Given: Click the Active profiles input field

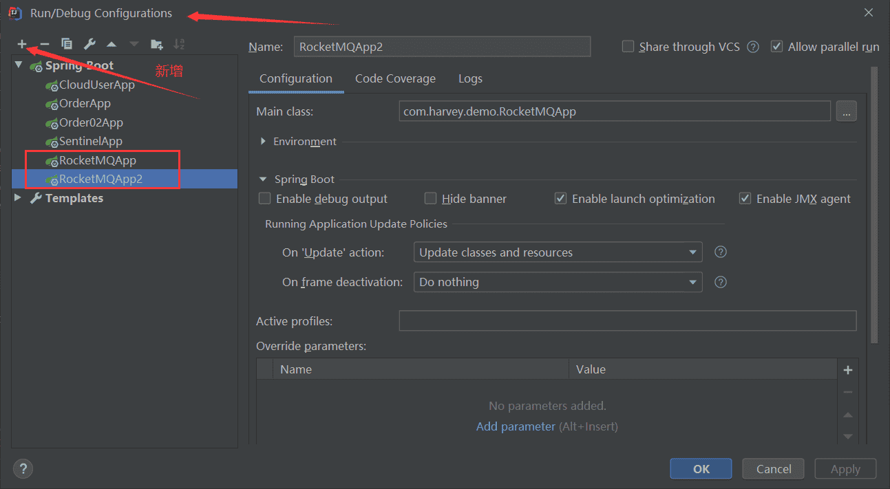Looking at the screenshot, I should (628, 321).
